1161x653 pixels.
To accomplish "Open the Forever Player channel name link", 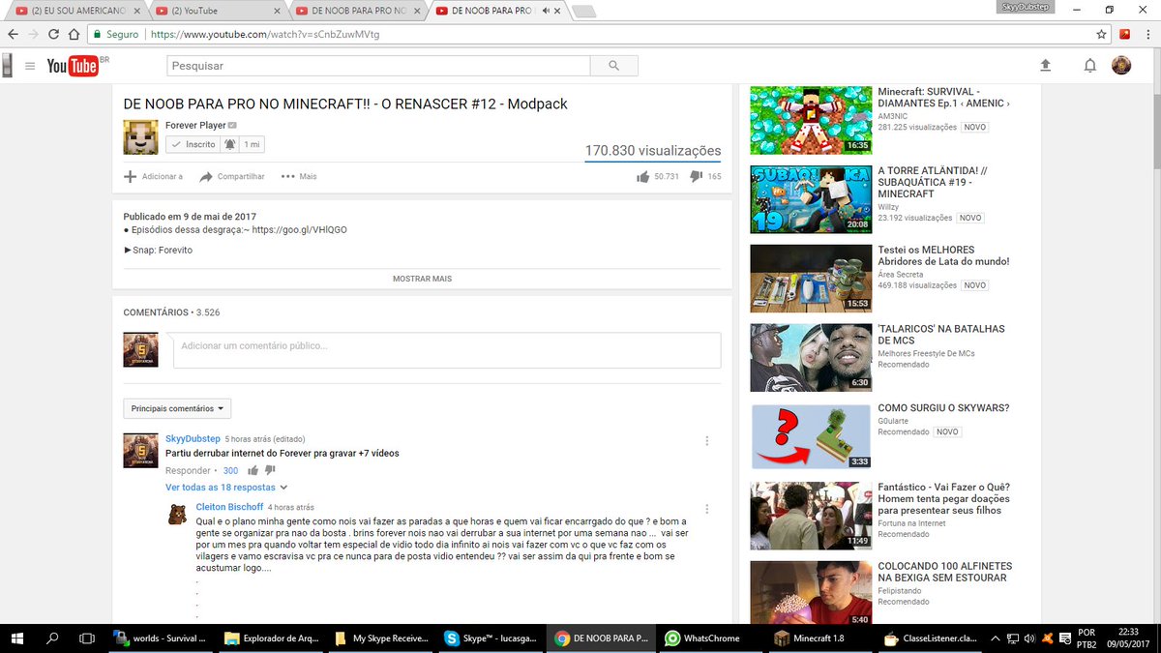I will 195,126.
